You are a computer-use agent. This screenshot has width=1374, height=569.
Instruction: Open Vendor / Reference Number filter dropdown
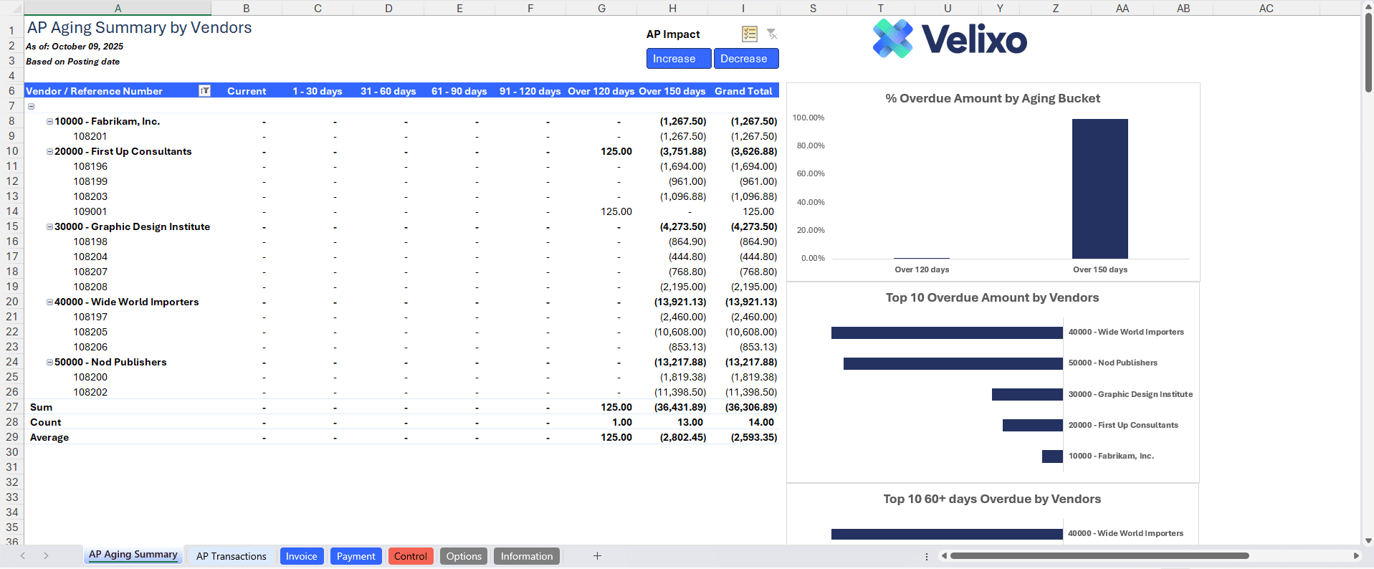point(204,91)
